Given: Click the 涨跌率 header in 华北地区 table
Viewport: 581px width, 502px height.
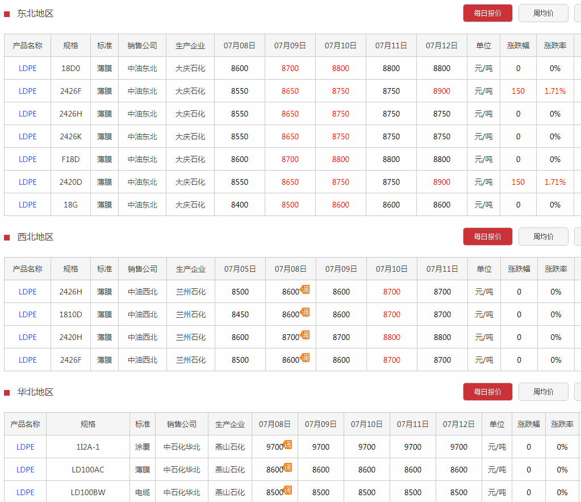Looking at the screenshot, I should coord(562,424).
